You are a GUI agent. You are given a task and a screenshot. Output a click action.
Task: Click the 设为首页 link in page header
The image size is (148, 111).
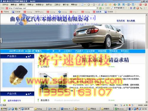[x=121, y=21]
